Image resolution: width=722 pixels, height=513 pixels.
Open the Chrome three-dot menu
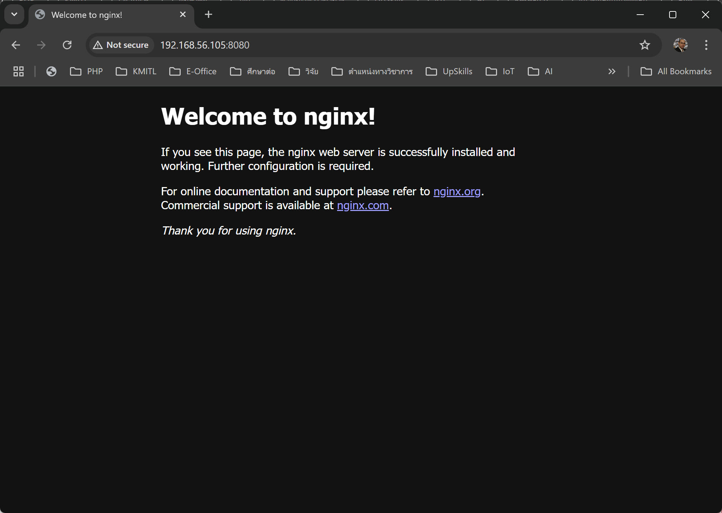[706, 45]
